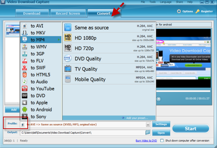Viewport: 217px width, 148px height.
Task: Click the YouTube logo icon
Action: point(25,89)
